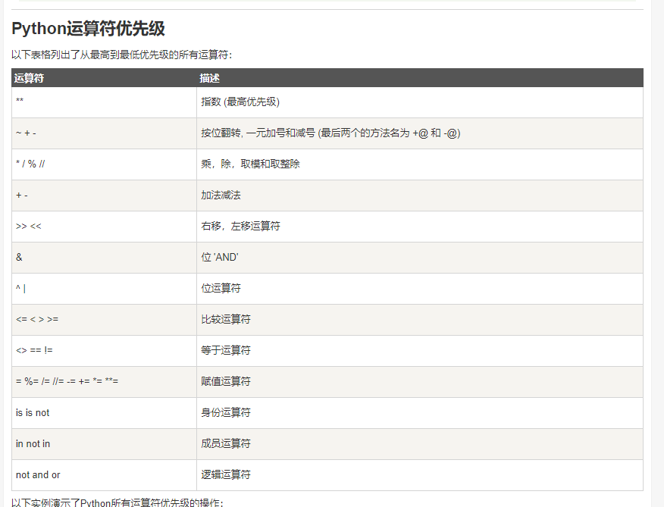Select the '~ + -' operator cell
Viewport: 664px width, 507px height.
(104, 133)
